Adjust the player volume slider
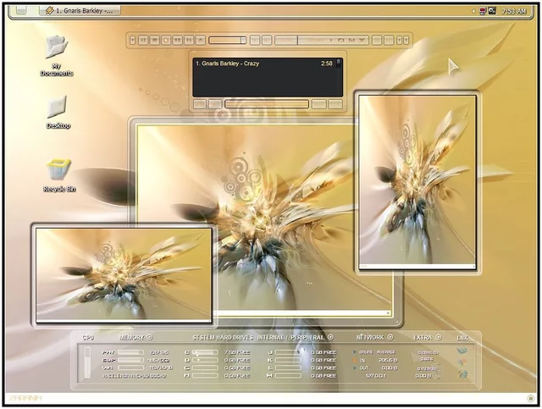 tap(227, 40)
